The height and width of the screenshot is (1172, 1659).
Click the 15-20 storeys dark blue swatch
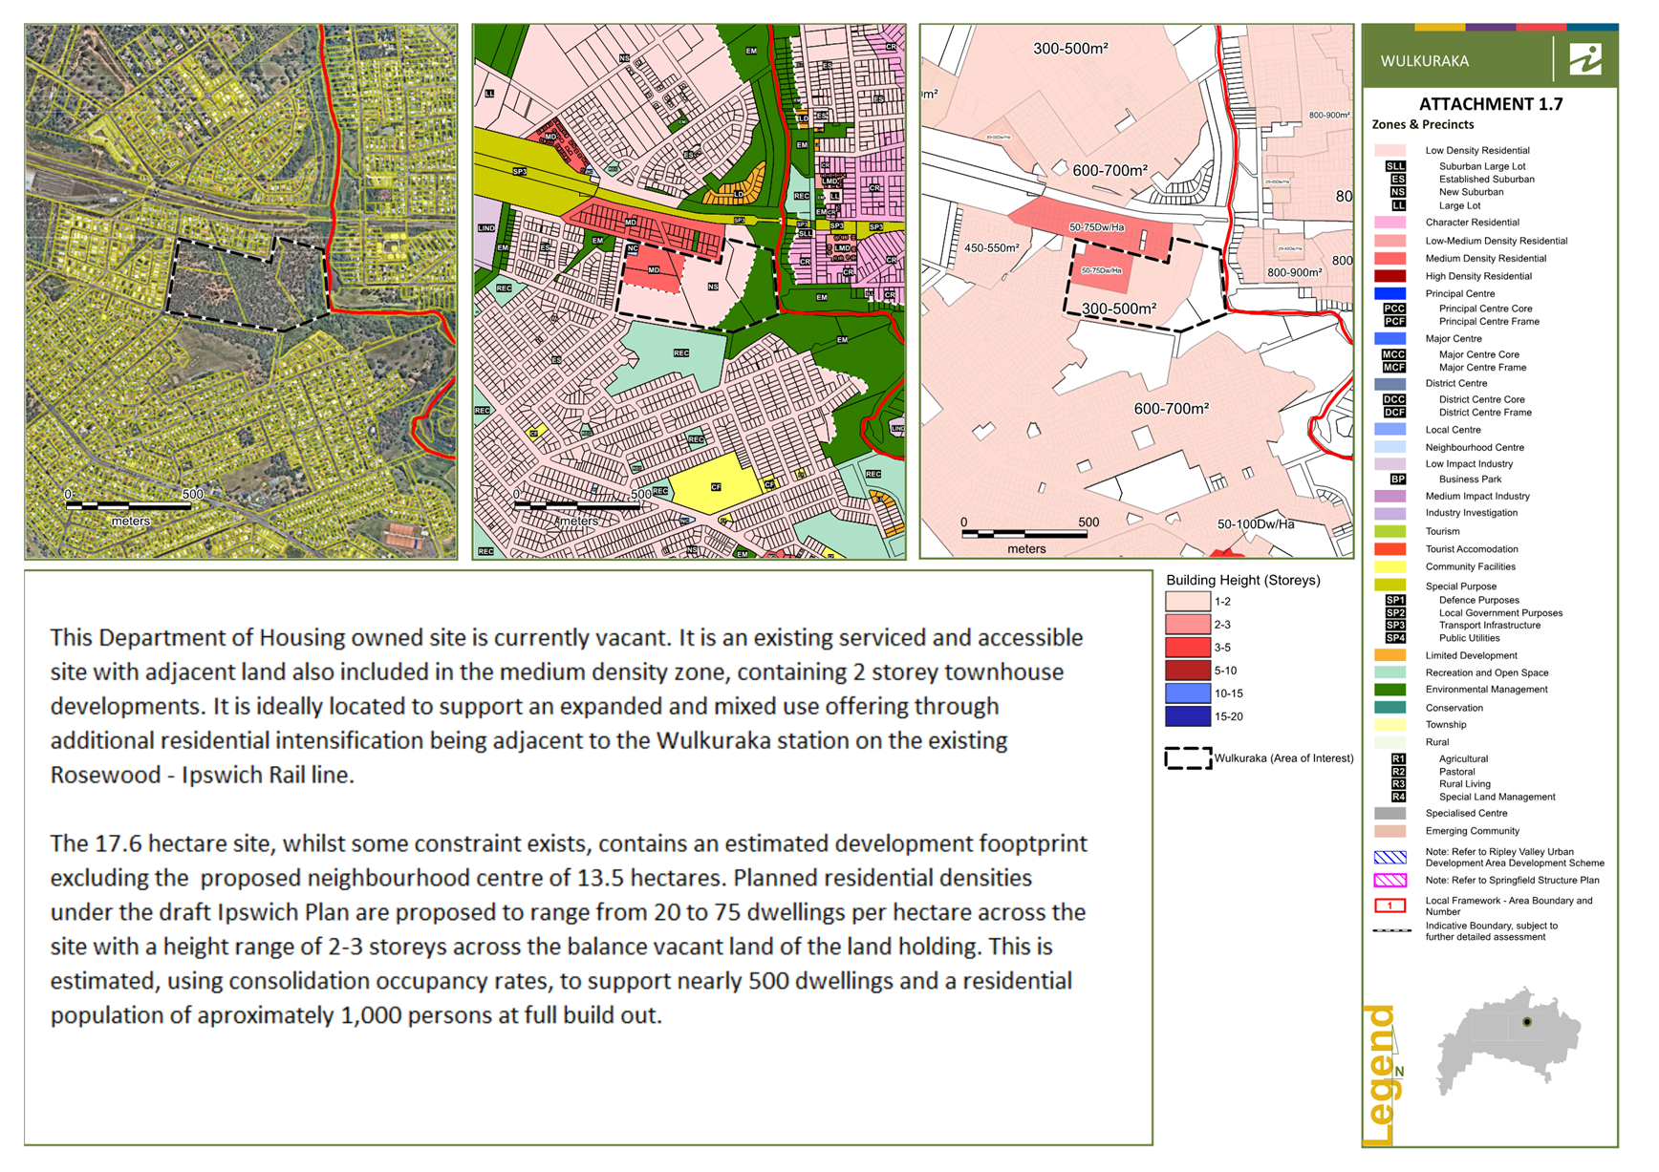tap(1188, 716)
